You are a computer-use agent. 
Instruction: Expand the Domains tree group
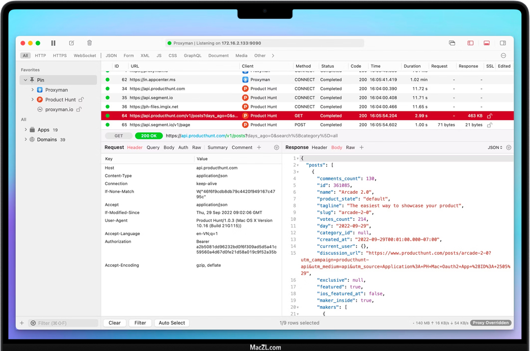(26, 139)
